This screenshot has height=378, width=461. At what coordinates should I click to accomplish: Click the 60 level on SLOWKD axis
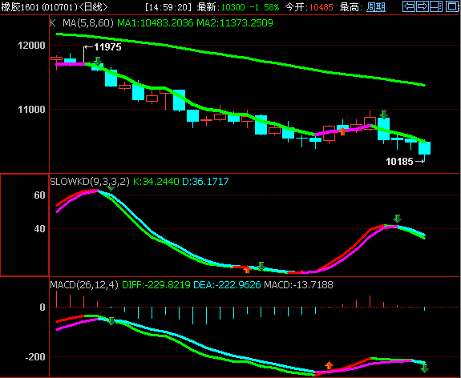click(x=39, y=195)
